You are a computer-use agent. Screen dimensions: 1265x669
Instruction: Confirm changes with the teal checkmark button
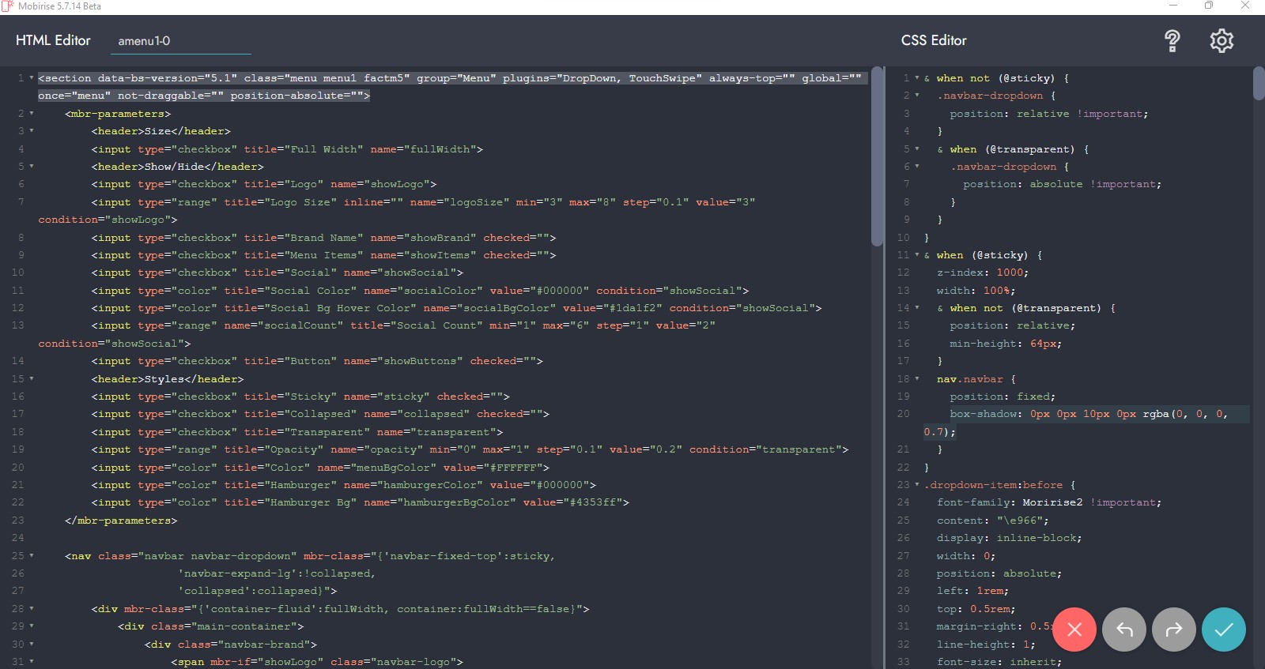click(x=1224, y=629)
